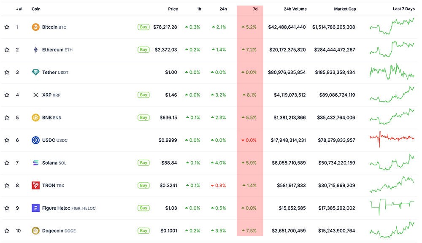Click the BNB coin logo
This screenshot has width=422, height=243.
pos(35,117)
